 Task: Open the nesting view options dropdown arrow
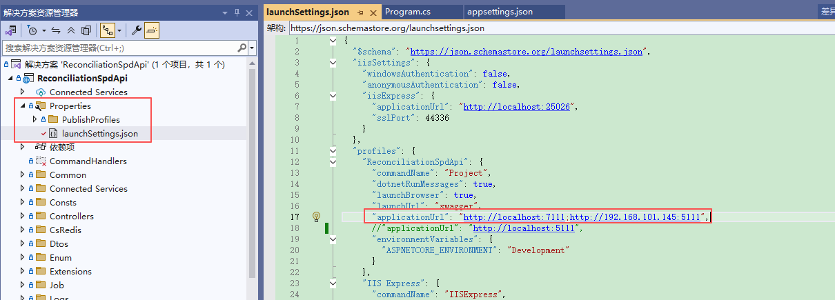click(x=119, y=30)
